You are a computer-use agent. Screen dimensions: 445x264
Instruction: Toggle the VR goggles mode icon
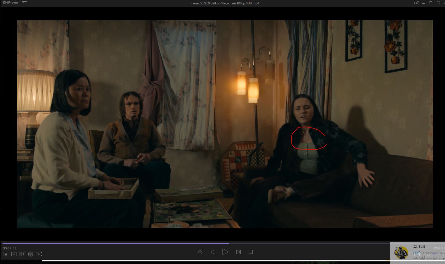(22, 254)
